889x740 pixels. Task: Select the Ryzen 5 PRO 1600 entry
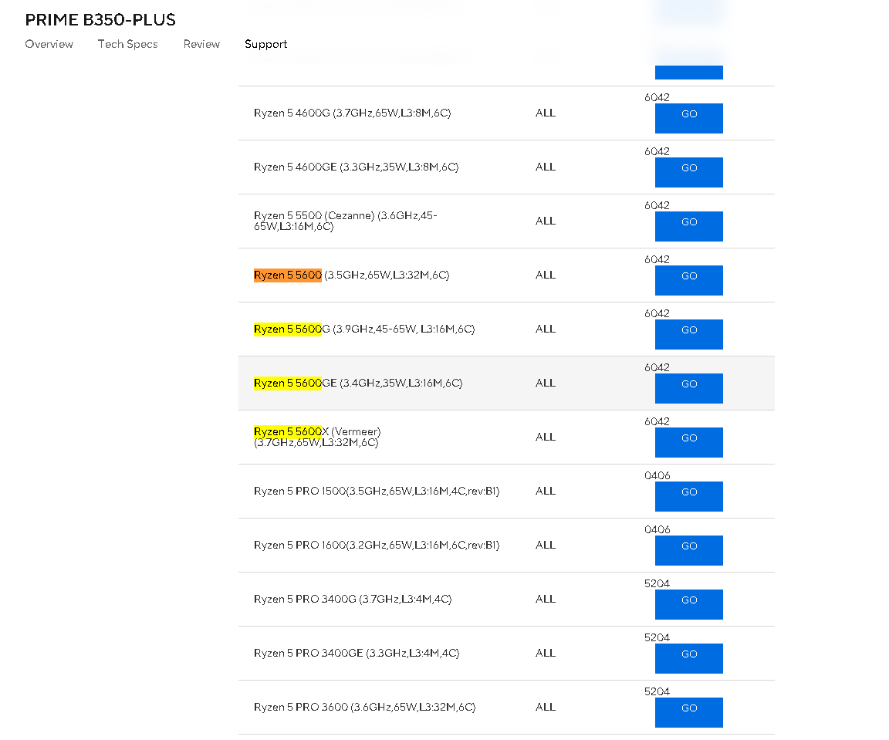377,545
